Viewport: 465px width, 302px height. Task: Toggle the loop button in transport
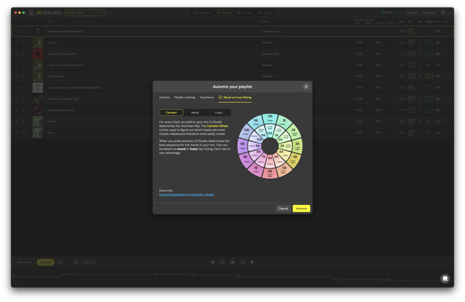pos(242,262)
